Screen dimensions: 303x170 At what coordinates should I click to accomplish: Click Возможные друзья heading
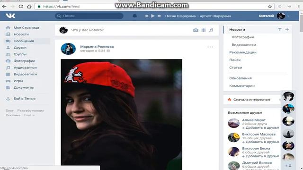[245, 113]
